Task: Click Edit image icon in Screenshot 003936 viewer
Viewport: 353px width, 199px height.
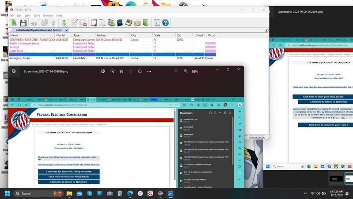Action: point(103,71)
